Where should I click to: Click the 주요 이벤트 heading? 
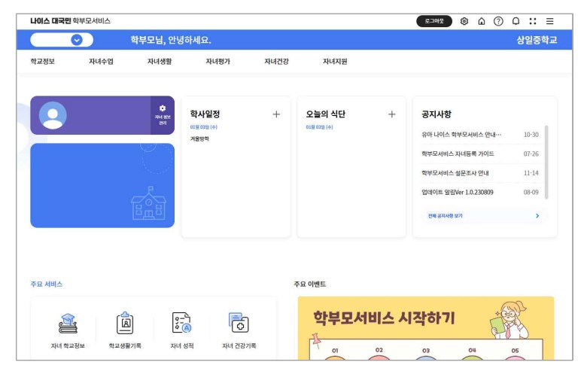pyautogui.click(x=310, y=284)
